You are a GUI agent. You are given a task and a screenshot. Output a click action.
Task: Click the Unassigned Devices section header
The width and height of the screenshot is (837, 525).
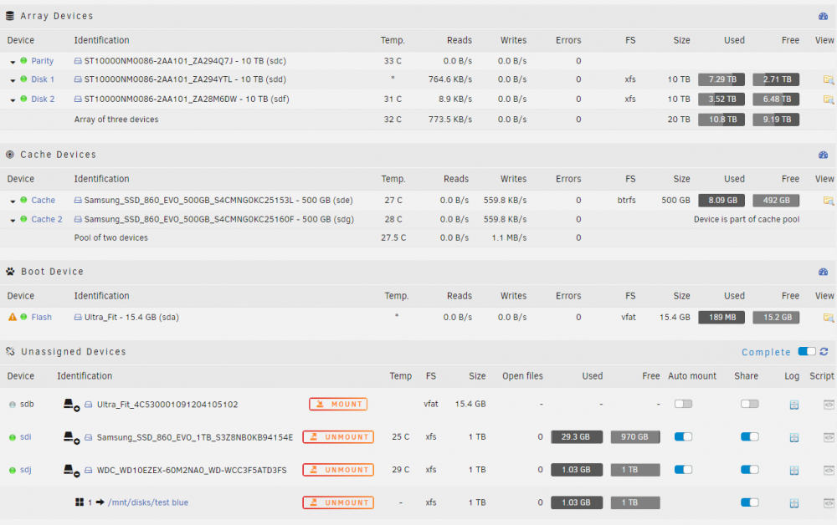point(418,352)
